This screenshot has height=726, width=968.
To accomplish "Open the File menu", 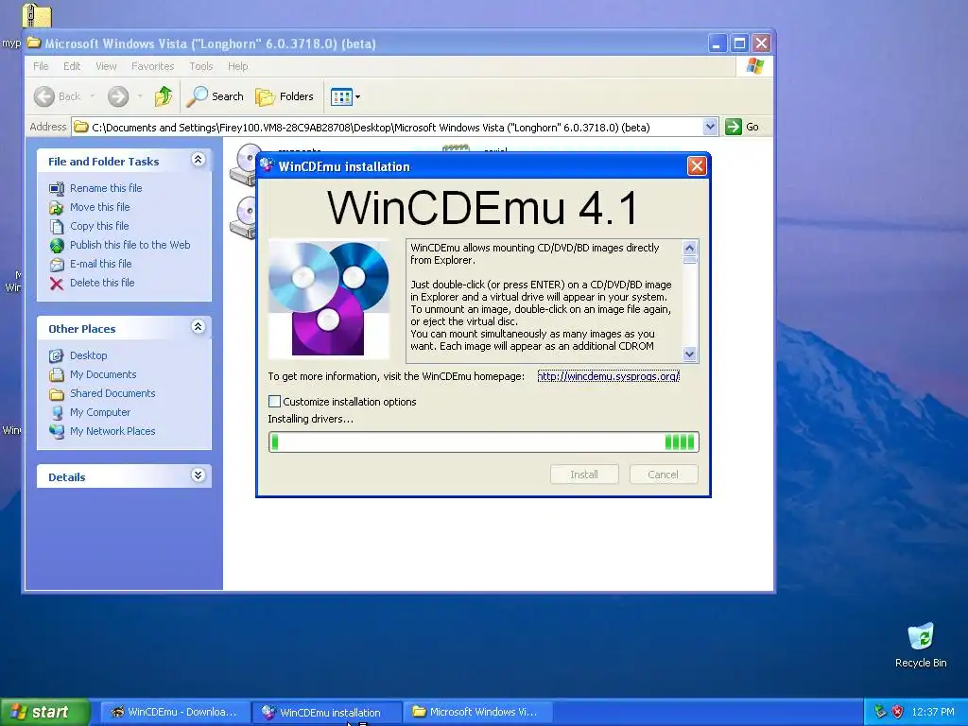I will [41, 66].
